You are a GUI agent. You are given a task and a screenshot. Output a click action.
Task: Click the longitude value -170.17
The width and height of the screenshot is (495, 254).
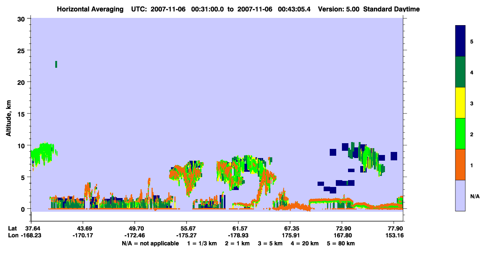(x=83, y=235)
